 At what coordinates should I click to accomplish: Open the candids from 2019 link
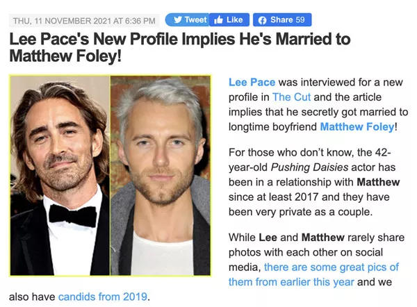[x=103, y=297]
